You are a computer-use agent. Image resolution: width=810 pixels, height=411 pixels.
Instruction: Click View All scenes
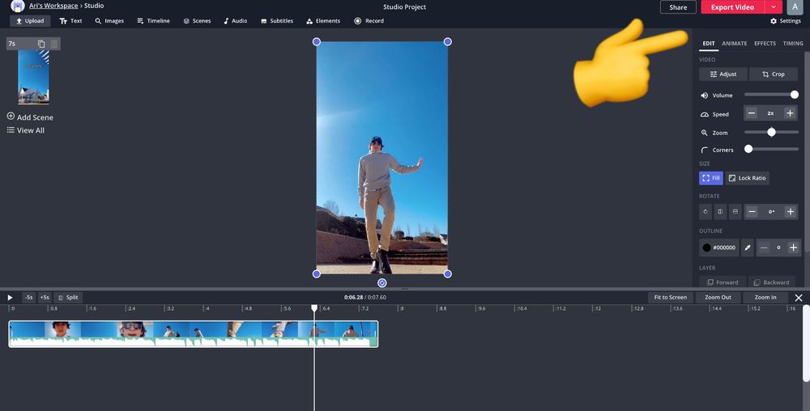pyautogui.click(x=25, y=130)
